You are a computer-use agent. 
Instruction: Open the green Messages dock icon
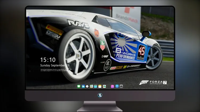click(x=79, y=86)
